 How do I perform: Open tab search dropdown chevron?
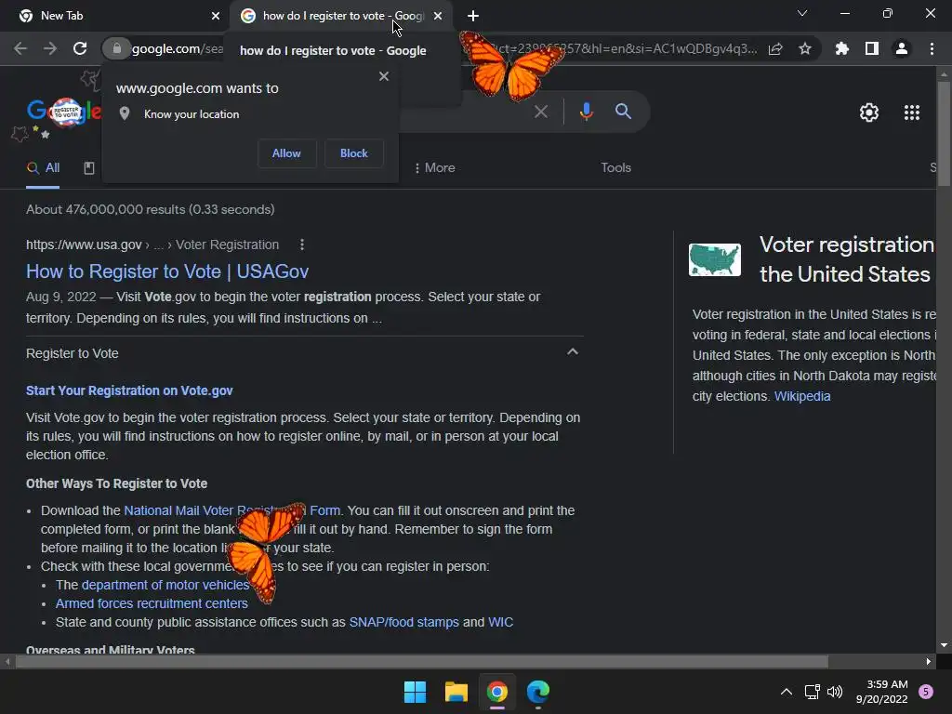pos(802,13)
